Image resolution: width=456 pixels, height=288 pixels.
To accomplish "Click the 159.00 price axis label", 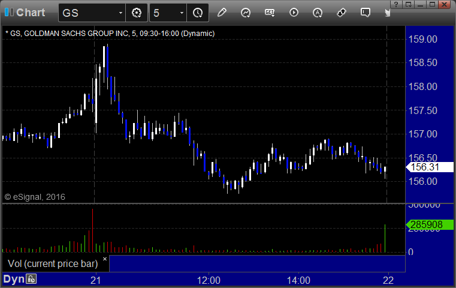I will (x=422, y=39).
